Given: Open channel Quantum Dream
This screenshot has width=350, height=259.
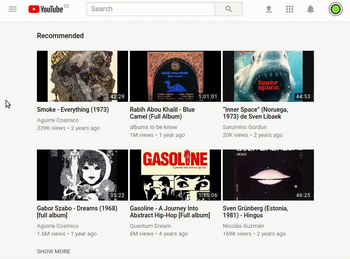Looking at the screenshot, I should [x=150, y=226].
